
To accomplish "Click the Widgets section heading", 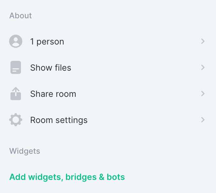I will [25, 151].
